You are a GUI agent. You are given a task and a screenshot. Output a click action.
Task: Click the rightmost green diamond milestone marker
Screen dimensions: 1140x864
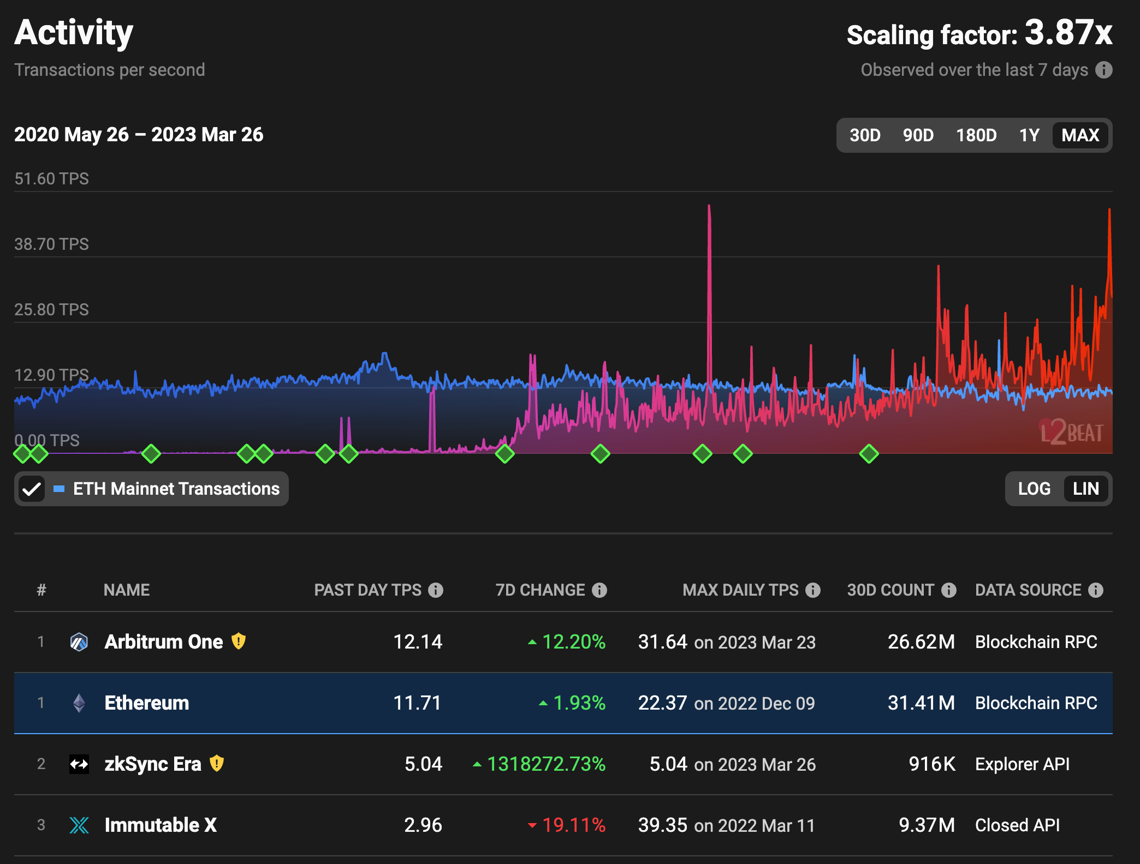(869, 453)
